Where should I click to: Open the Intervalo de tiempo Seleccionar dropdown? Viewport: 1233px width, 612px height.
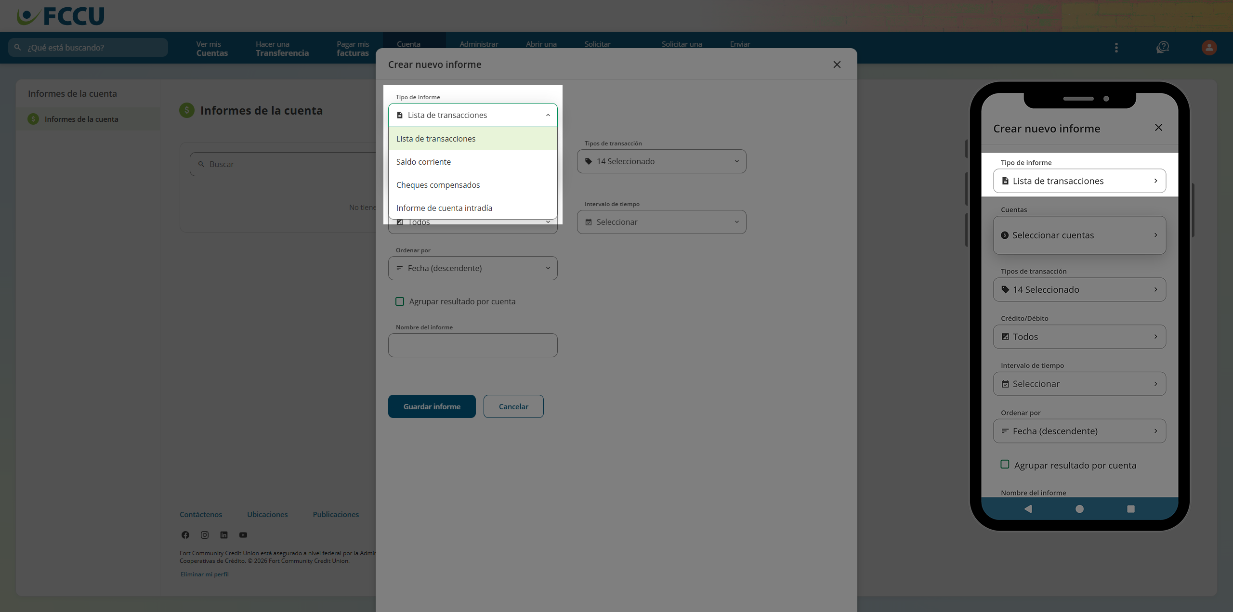(x=662, y=222)
